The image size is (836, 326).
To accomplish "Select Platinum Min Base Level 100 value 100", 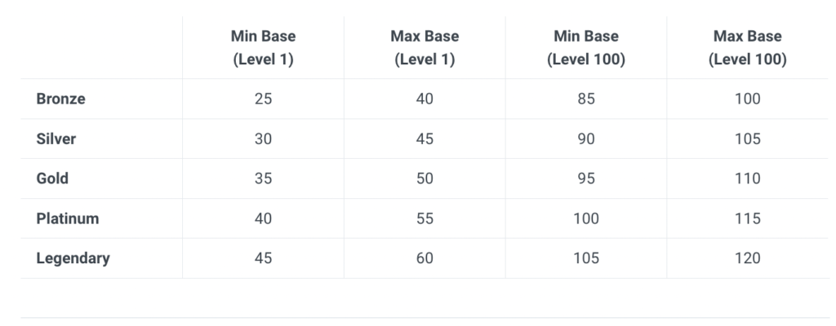I will [585, 218].
